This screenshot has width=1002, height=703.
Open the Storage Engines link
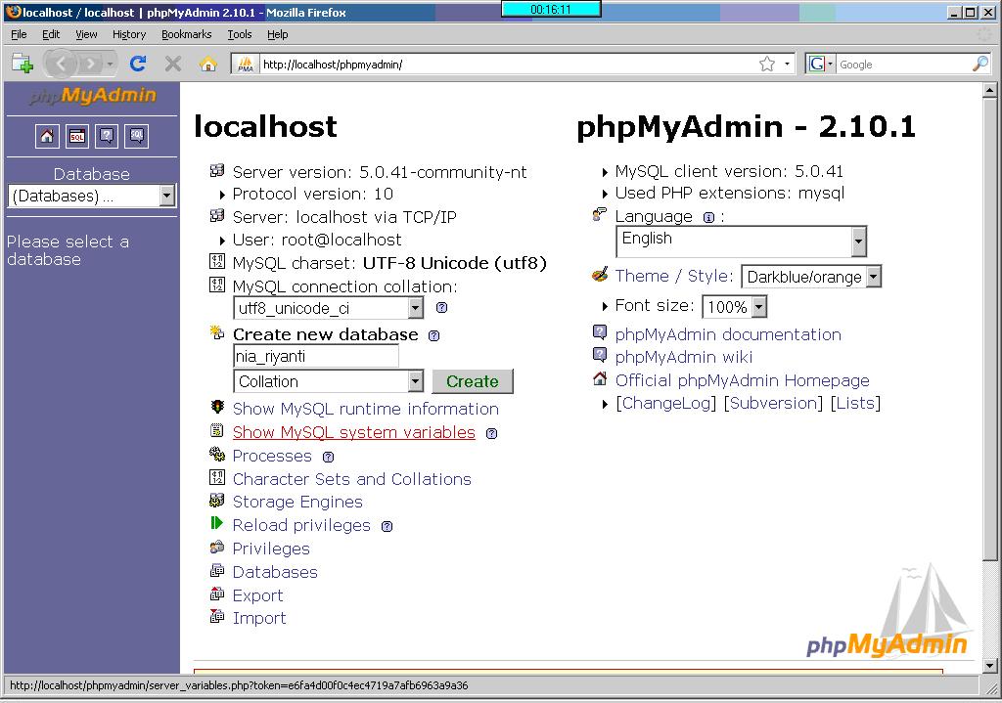297,502
